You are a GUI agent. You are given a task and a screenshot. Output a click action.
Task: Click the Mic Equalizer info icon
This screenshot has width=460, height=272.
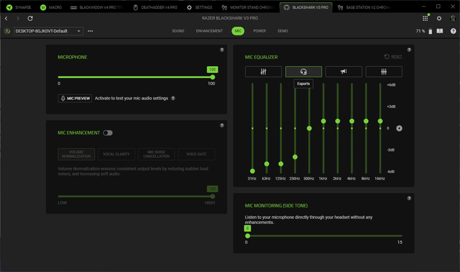[x=409, y=50]
